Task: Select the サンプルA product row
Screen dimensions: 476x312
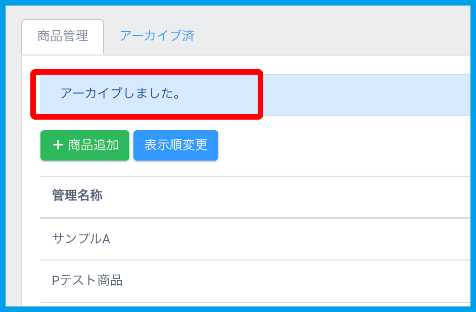Action: [81, 239]
